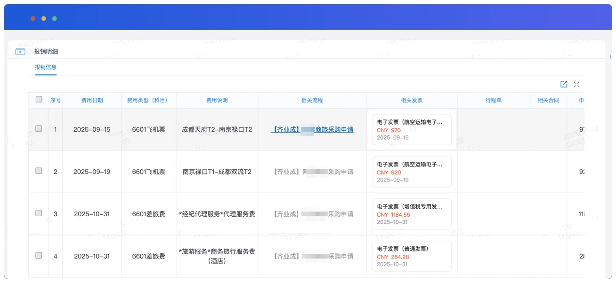This screenshot has height=283, width=616.
Task: Click 6601差旅费 in row 3
Action: 149,214
